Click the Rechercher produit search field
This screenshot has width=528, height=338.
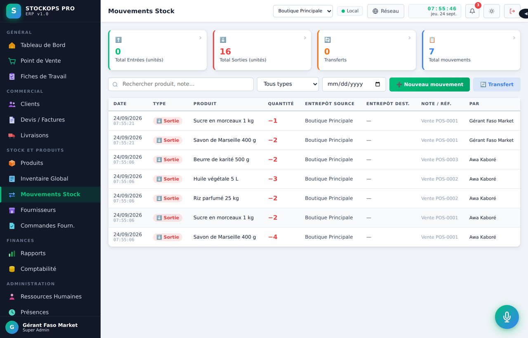click(x=181, y=84)
